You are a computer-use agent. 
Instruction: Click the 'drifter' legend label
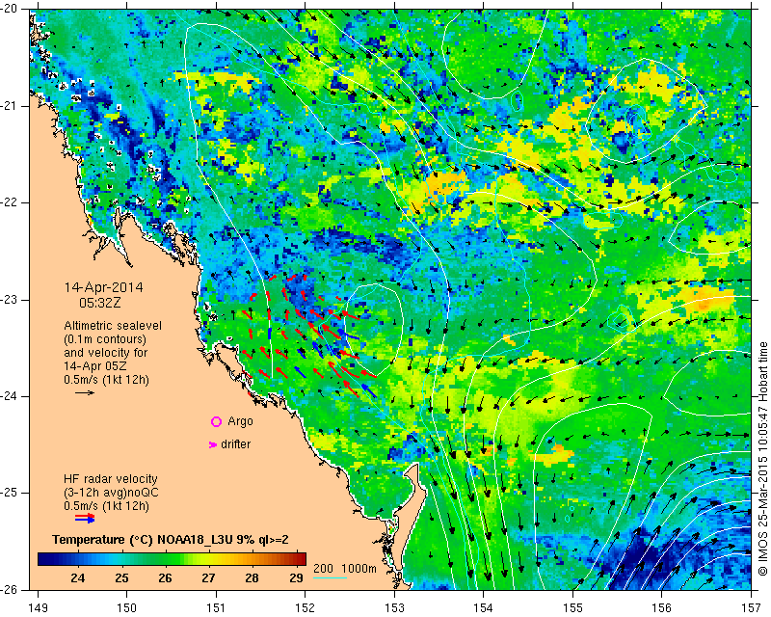click(x=236, y=444)
